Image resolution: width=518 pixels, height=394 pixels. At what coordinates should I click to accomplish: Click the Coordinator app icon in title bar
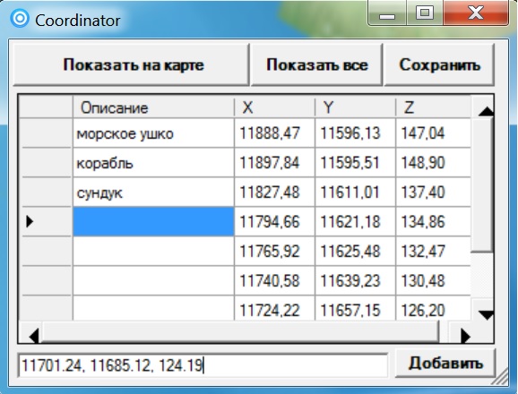20,18
